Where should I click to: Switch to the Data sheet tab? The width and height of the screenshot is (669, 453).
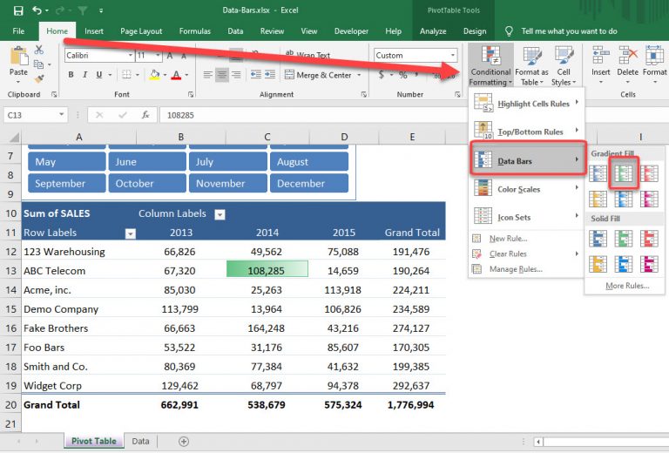[x=140, y=442]
